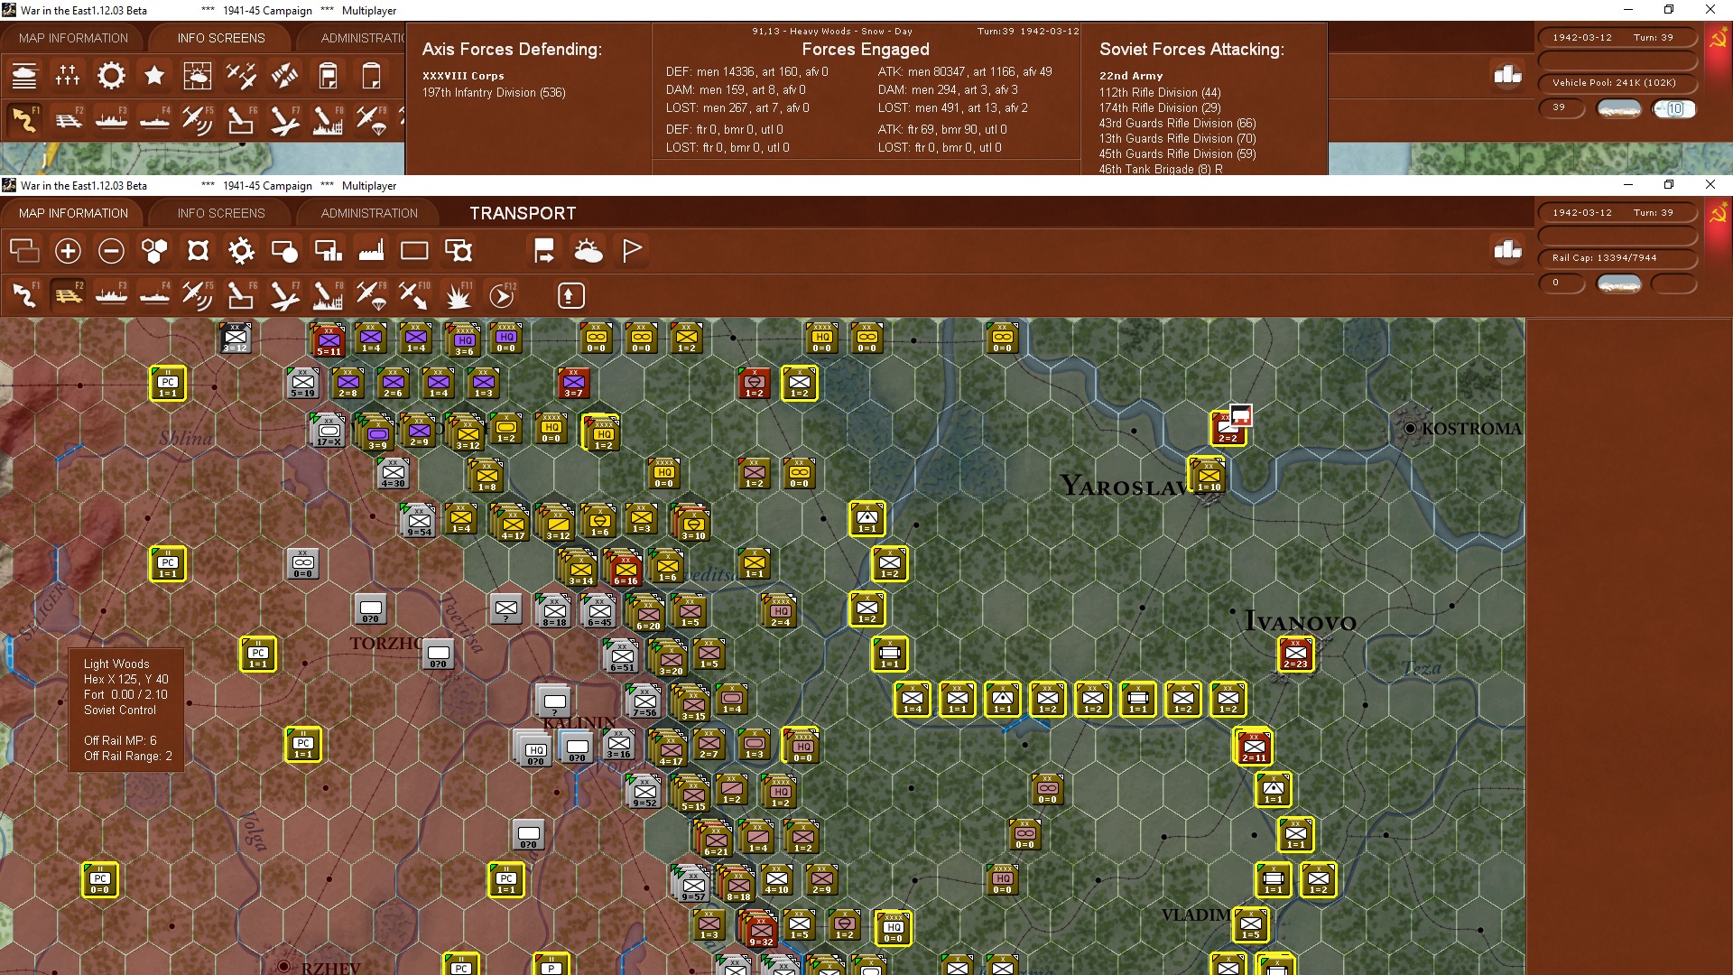Click the flag with arrow icon
The width and height of the screenshot is (1733, 975).
coord(544,251)
